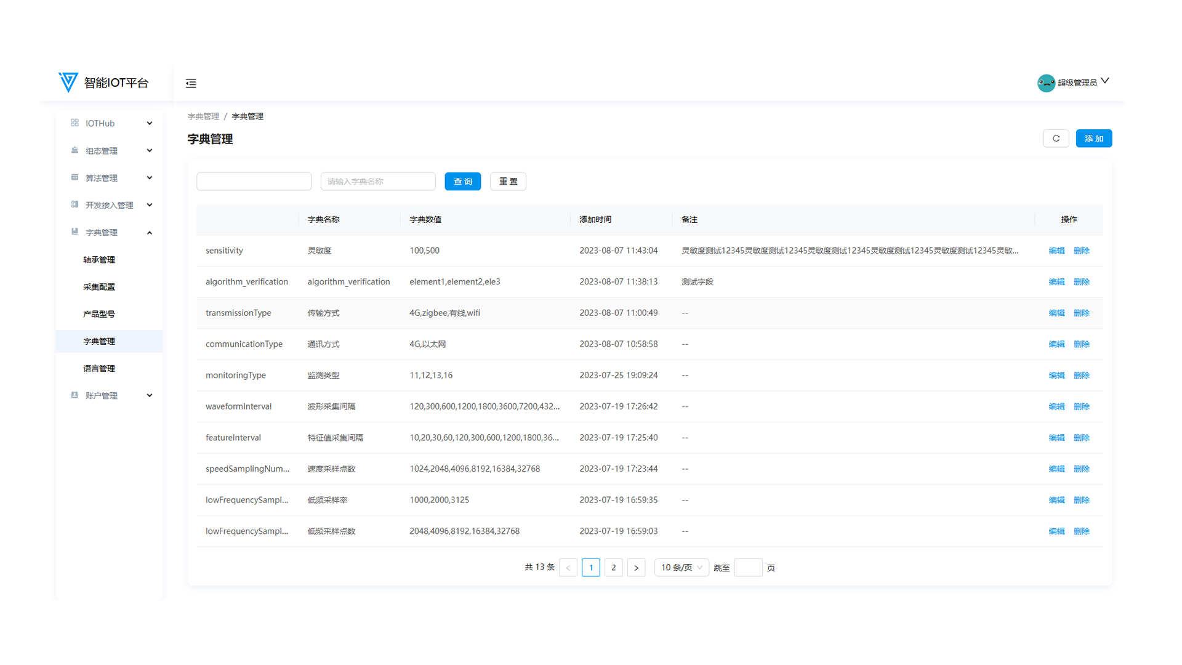Click the IOTHub grid icon
The width and height of the screenshot is (1182, 665).
pos(74,123)
